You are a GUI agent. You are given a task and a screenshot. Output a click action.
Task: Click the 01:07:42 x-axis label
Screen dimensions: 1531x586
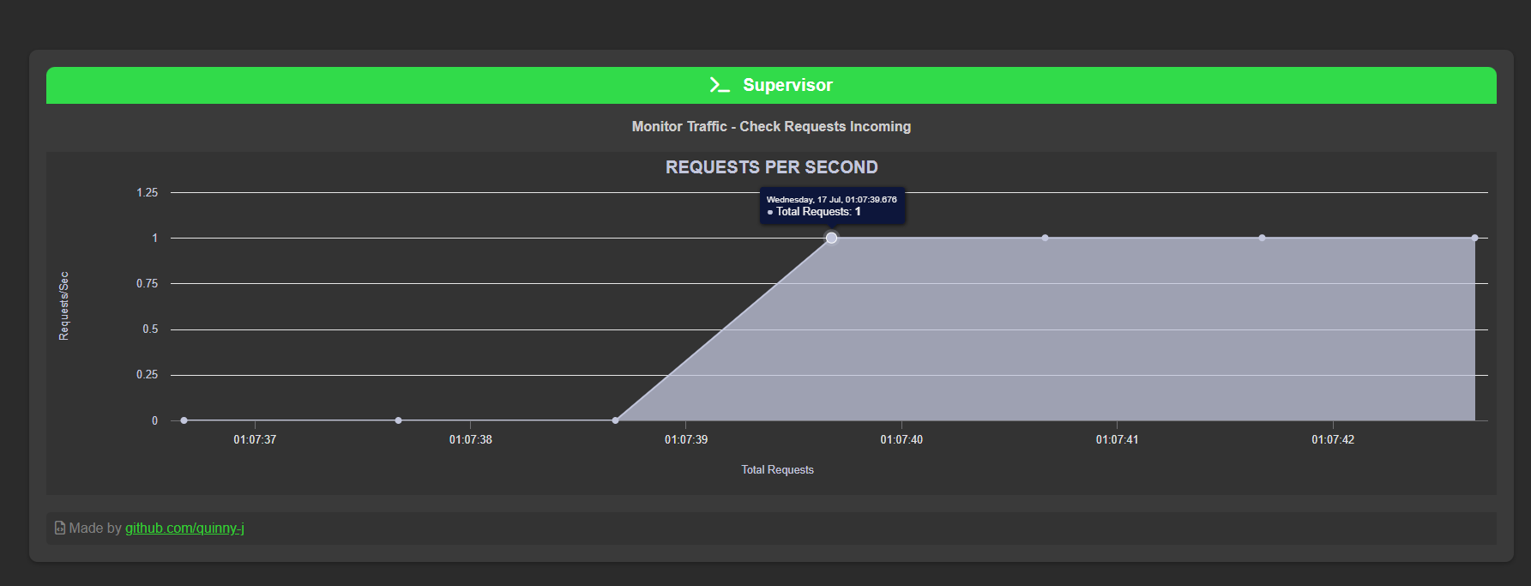[x=1333, y=439]
